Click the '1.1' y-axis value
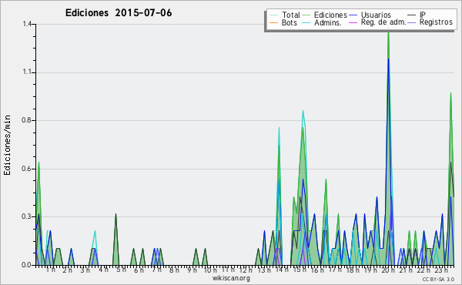Viewport: 462px width, 285px height. point(27,72)
